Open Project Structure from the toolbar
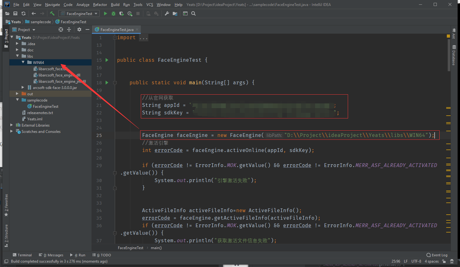 [x=175, y=13]
